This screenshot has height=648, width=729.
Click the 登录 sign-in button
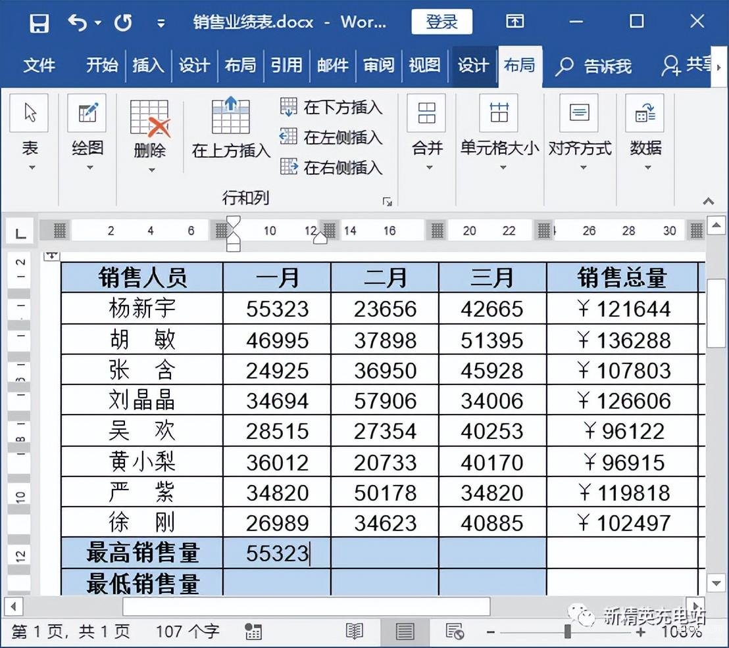click(441, 22)
